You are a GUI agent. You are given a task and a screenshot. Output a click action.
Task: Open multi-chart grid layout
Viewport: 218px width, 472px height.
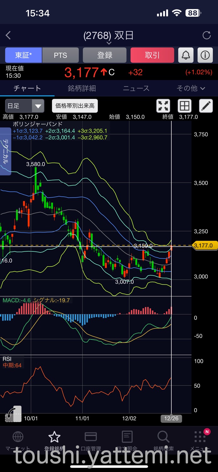coord(185,106)
